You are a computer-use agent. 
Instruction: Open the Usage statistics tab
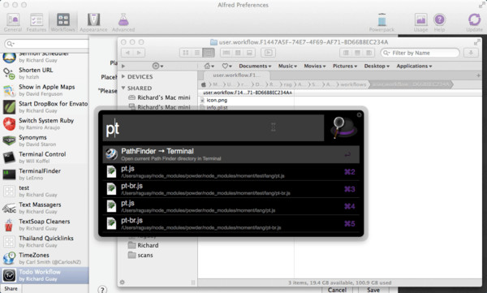click(x=420, y=23)
